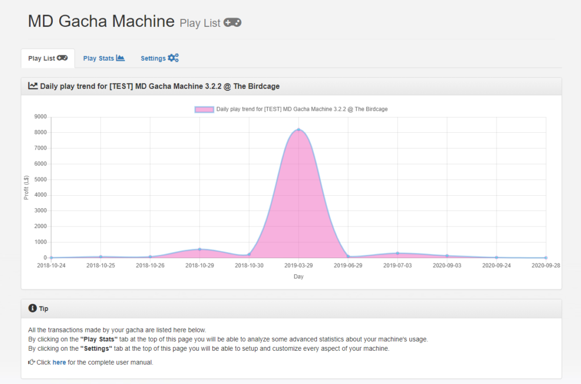The width and height of the screenshot is (581, 384).
Task: Click the gamepad icon beside the page title
Action: point(232,23)
